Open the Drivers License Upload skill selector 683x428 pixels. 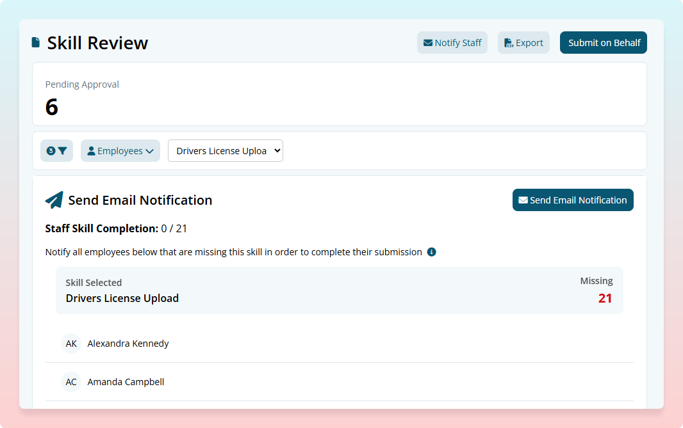click(226, 150)
